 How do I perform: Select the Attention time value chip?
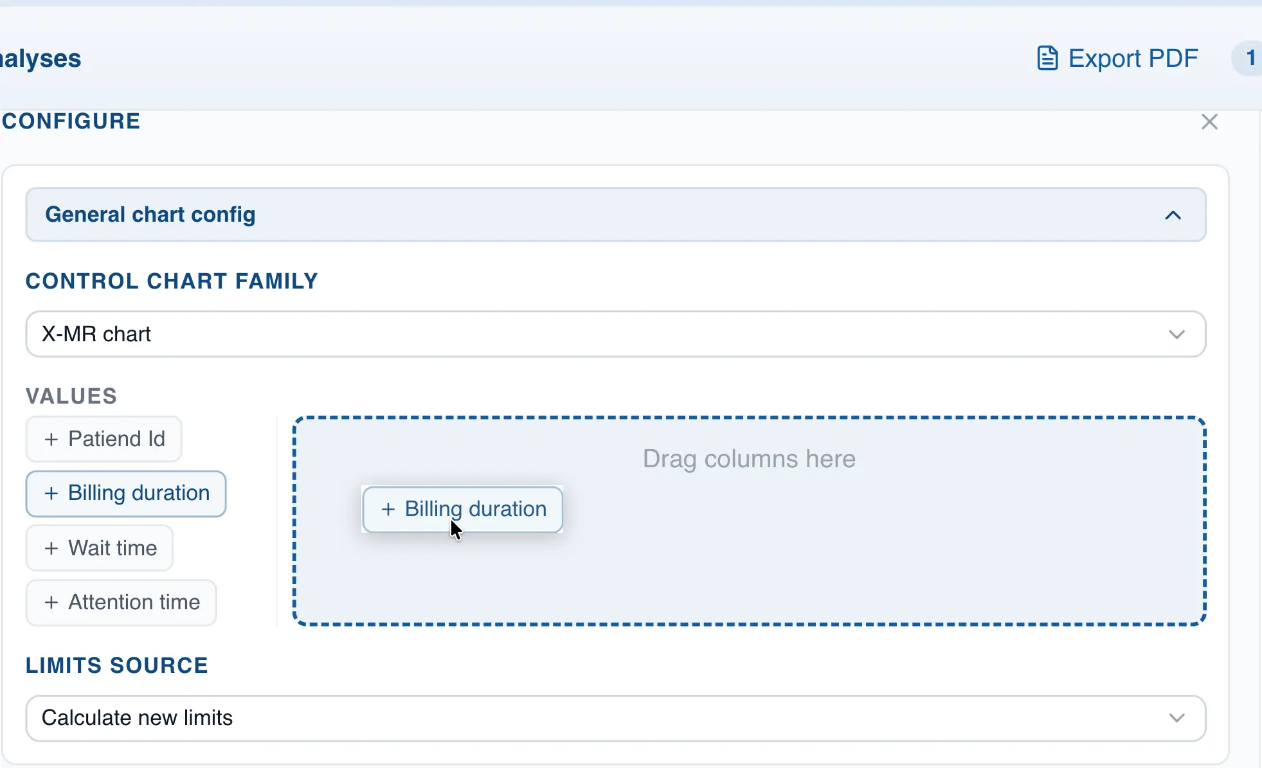121,602
